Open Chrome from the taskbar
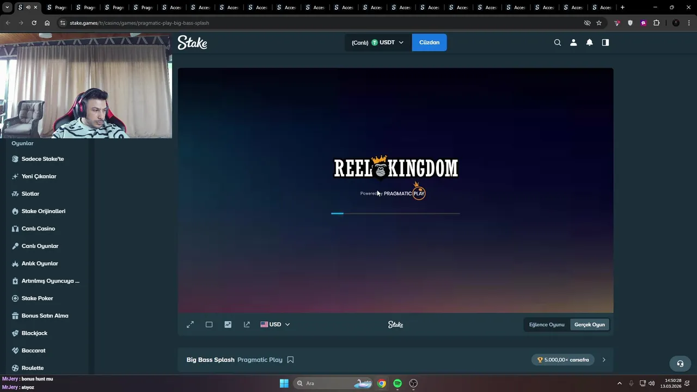The image size is (697, 392). pyautogui.click(x=382, y=383)
